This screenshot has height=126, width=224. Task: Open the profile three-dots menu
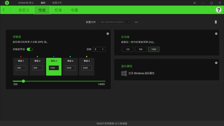pos(136,22)
